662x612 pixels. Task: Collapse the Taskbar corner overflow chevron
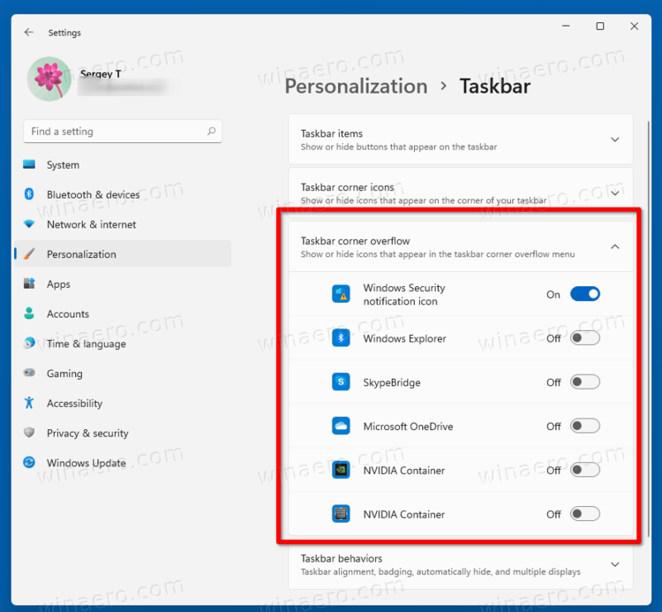click(615, 246)
